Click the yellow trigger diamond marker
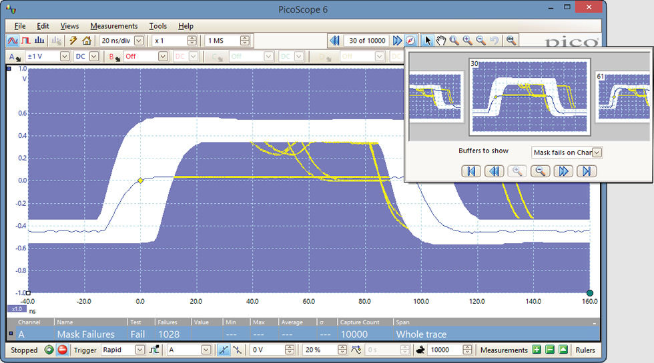The width and height of the screenshot is (654, 363). 141,181
